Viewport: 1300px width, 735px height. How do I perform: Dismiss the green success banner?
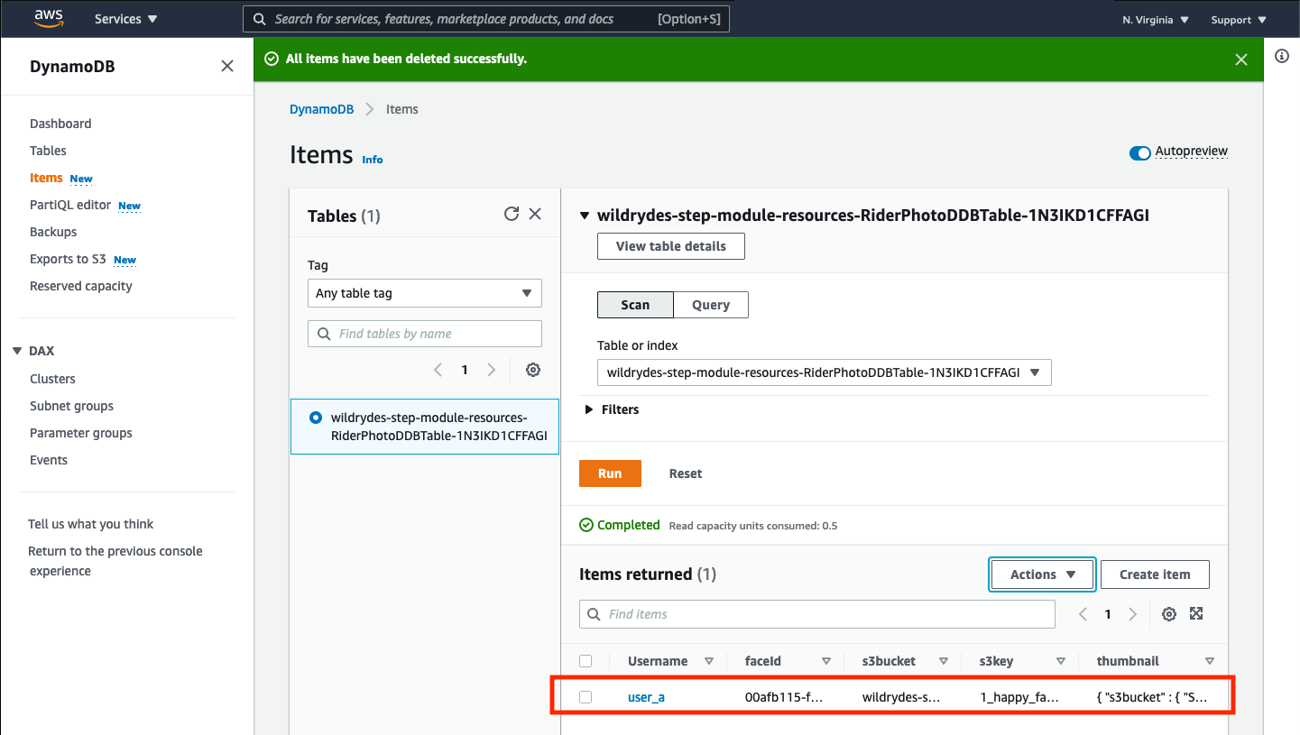(x=1241, y=60)
